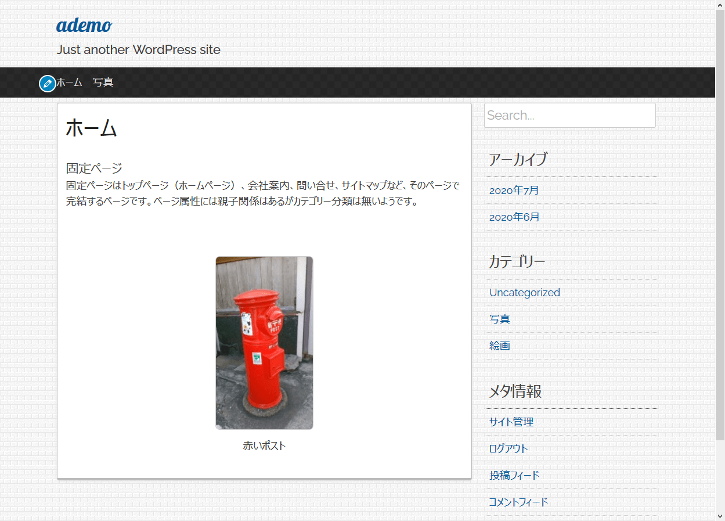Click the scrollbar down arrow
The height and width of the screenshot is (521, 725).
[720, 516]
